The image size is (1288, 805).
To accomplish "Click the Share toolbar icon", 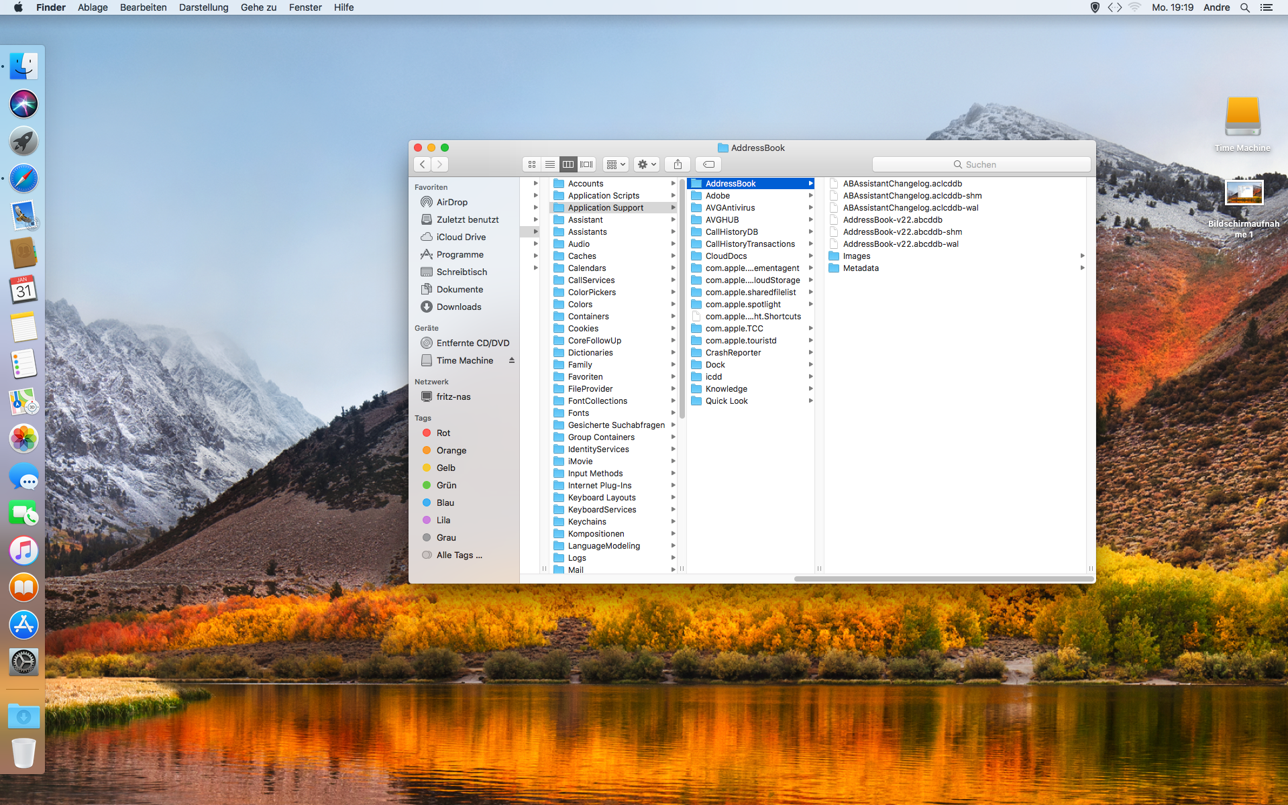I will point(678,164).
